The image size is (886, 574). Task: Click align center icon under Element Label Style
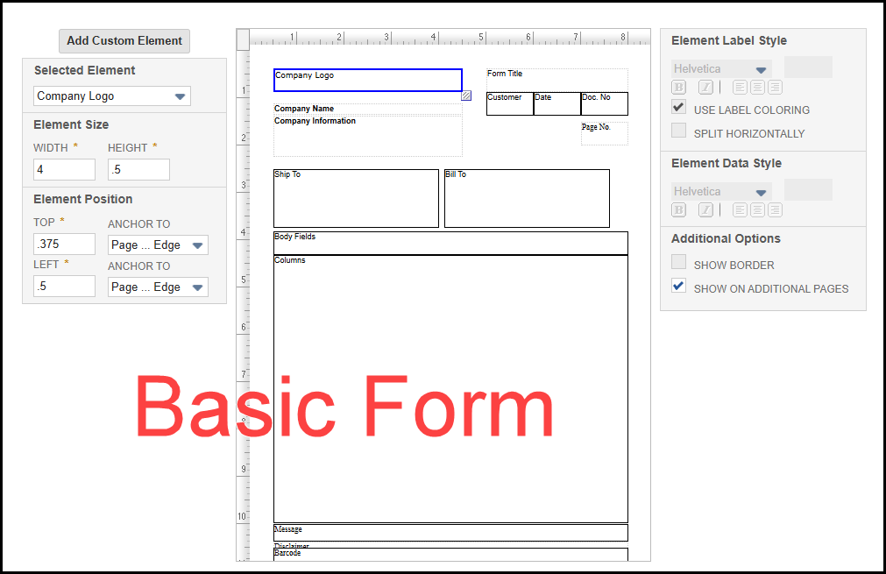pos(757,87)
